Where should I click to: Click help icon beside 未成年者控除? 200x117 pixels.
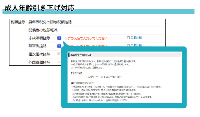pyautogui.click(x=59, y=38)
